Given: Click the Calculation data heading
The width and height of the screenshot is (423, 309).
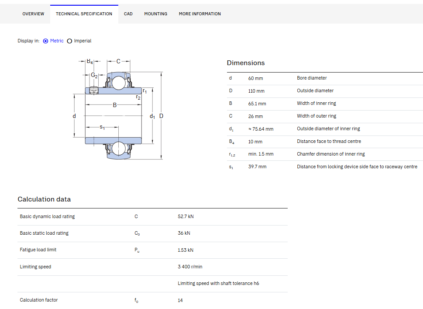Looking at the screenshot, I should [44, 199].
